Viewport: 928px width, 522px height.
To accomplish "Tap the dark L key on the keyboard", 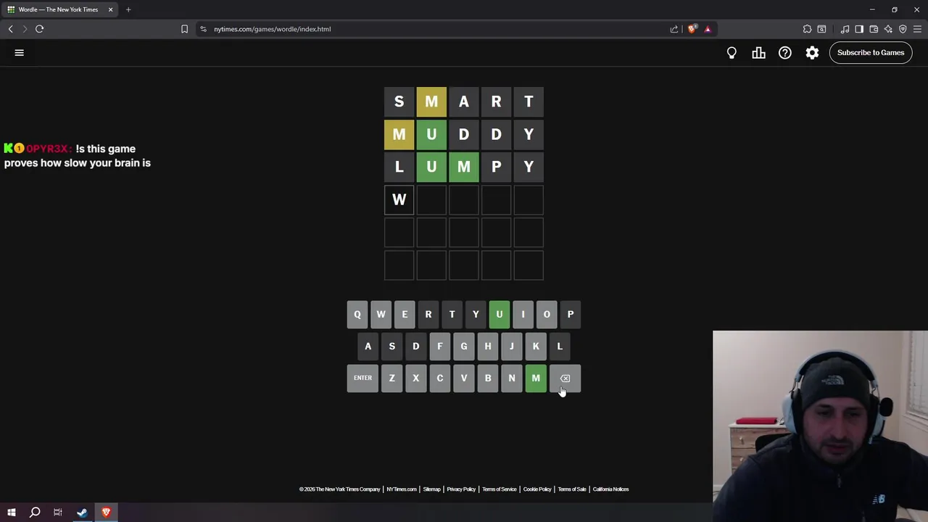I will tap(560, 346).
